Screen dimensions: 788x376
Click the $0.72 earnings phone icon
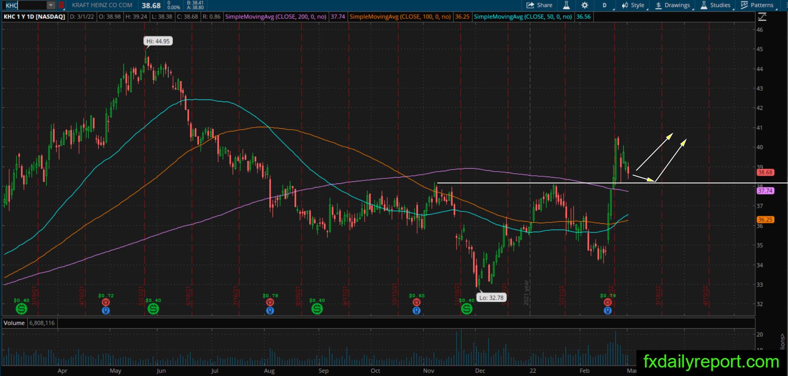(106, 302)
